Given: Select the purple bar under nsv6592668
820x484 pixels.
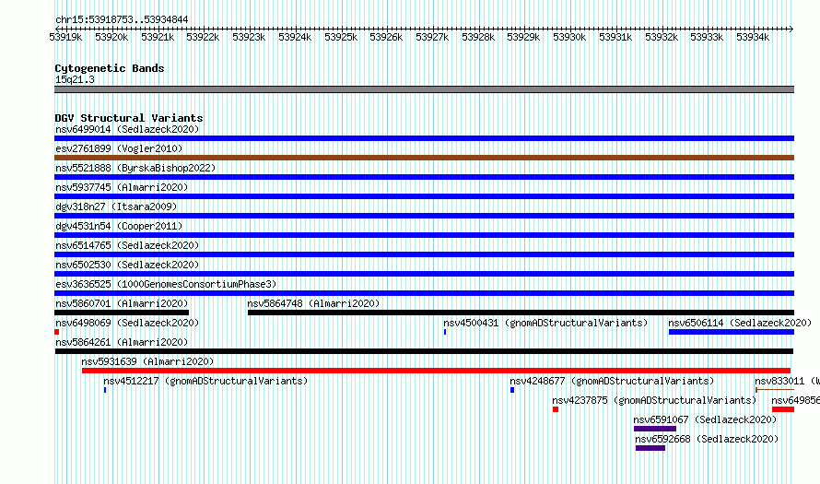Looking at the screenshot, I should click(x=650, y=448).
